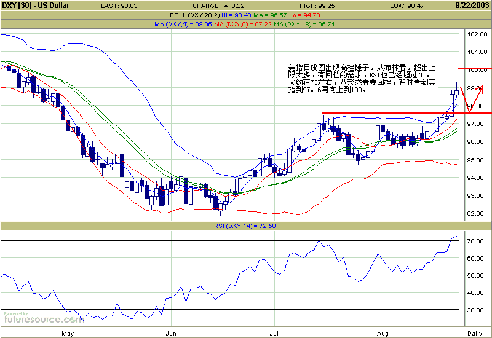Click the MA (DXY,18) = 96.71 label

pos(304,24)
